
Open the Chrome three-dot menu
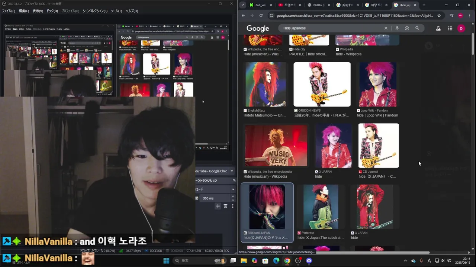469,16
